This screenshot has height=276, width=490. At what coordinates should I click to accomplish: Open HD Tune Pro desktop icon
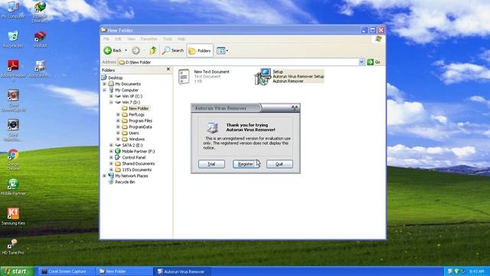point(13,246)
